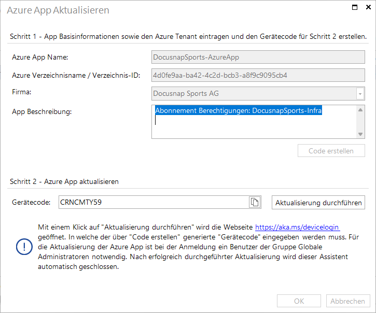376x313 pixels.
Task: Open the https://aka.ms/devicelogin link
Action: click(x=297, y=227)
